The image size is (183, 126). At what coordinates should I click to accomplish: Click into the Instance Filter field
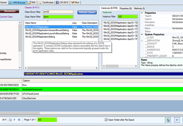128,17
